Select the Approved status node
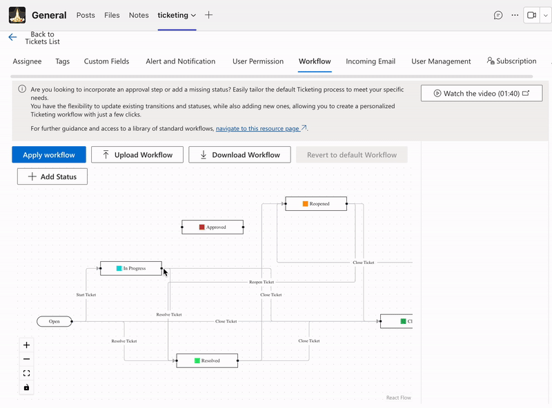Viewport: 552px width, 408px height. (213, 227)
